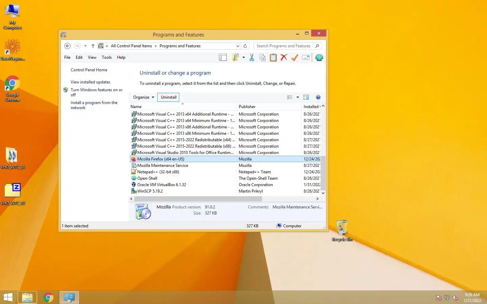
Task: Click View installed updates link
Action: pyautogui.click(x=90, y=82)
